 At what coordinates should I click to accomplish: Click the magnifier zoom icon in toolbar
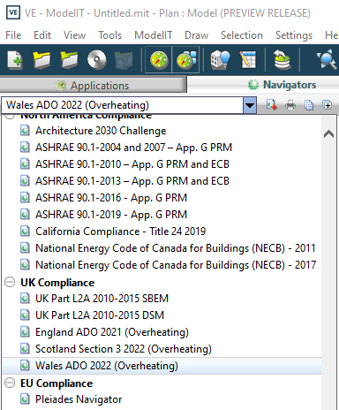click(327, 60)
